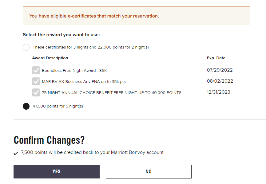The image size is (266, 184).
Task: Click the 08/02/2022 expiration date
Action: tap(220, 81)
